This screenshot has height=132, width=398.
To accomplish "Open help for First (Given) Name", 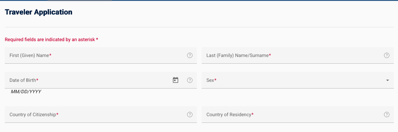I will click(x=190, y=55).
